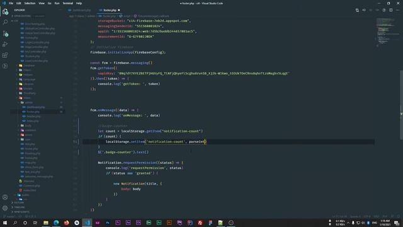Open the Help menu

pos(79,3)
